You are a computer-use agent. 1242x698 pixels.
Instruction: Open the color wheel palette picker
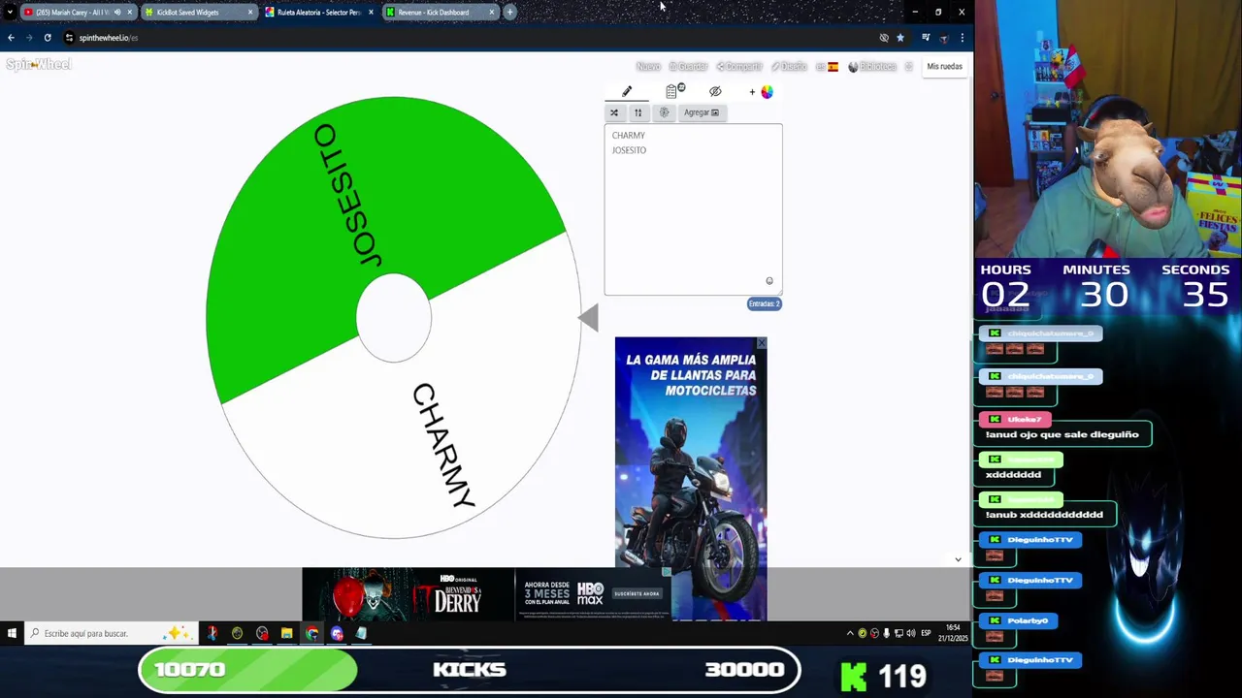pos(767,92)
